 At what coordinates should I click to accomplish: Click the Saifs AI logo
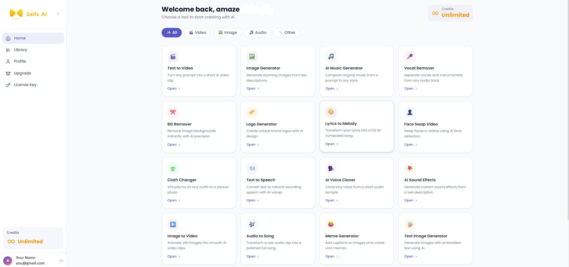pos(28,14)
